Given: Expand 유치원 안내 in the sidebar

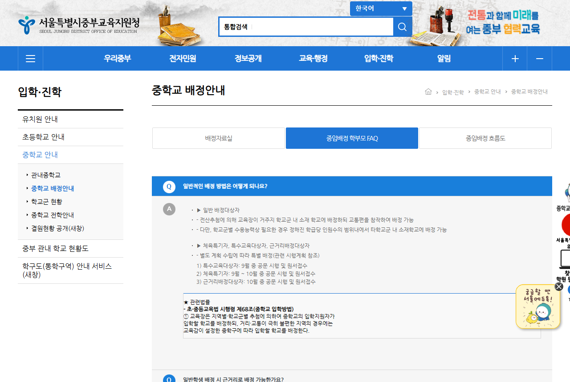Looking at the screenshot, I should tap(70, 119).
